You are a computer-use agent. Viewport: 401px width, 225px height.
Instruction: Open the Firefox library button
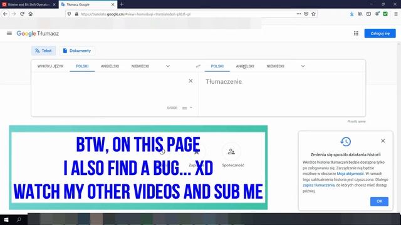pyautogui.click(x=360, y=14)
